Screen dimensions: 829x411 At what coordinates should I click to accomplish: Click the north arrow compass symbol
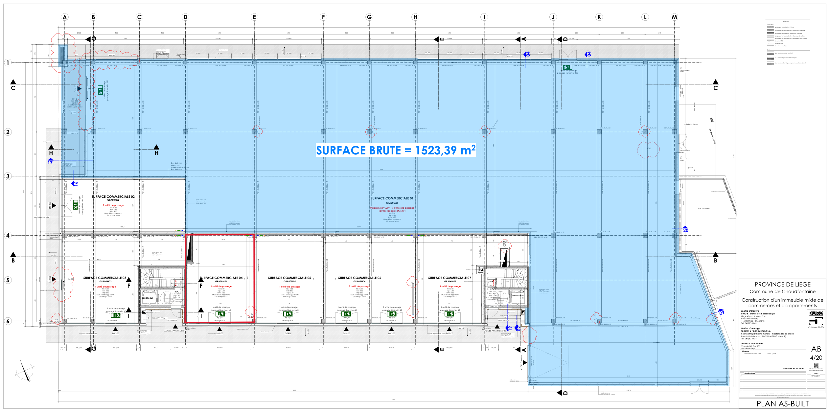(x=25, y=371)
